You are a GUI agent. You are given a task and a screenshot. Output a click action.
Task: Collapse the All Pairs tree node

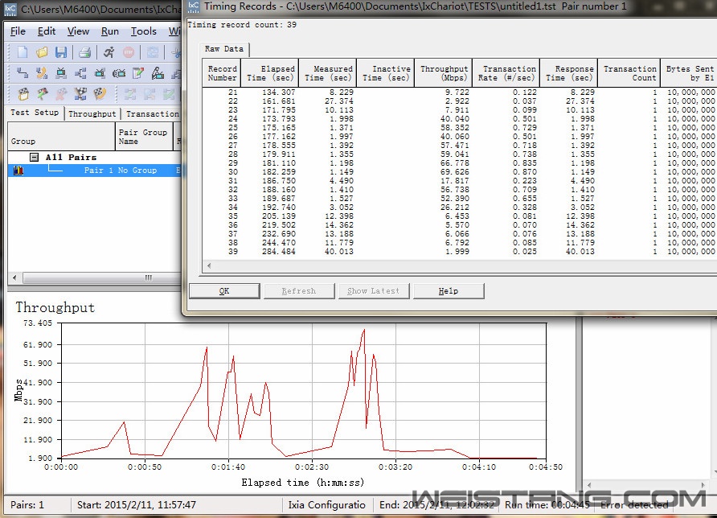pos(34,157)
